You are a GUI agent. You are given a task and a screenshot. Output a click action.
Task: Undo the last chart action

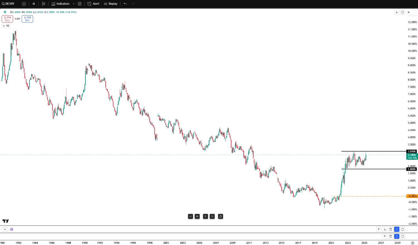[125, 4]
